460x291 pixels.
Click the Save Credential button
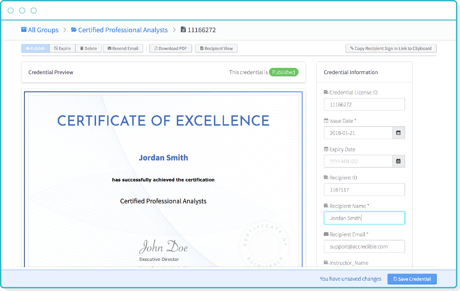pos(412,279)
